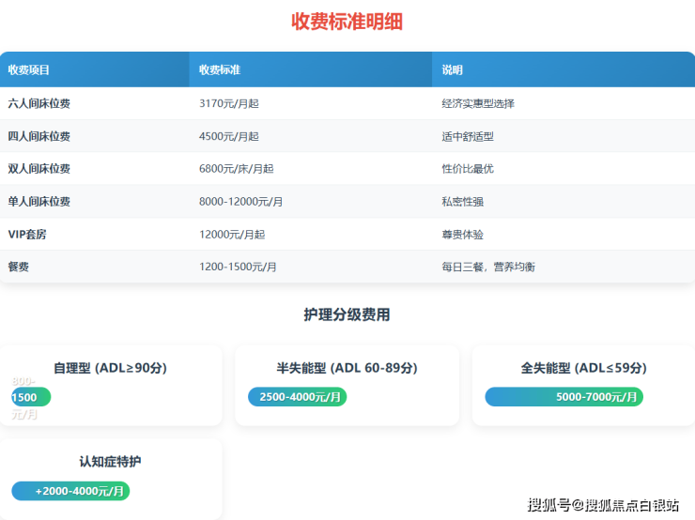Click the 8000-12000元/月 price cell
The image size is (695, 520).
click(241, 202)
